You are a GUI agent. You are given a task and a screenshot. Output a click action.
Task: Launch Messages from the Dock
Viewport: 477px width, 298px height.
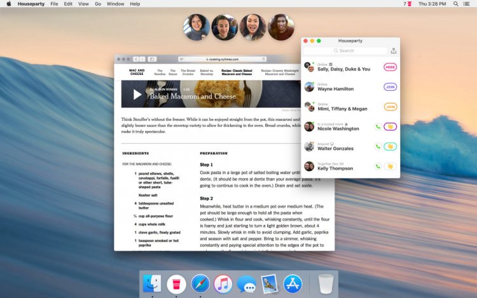(246, 284)
